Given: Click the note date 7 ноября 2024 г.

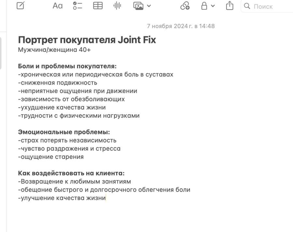Looking at the screenshot, I should click(181, 26).
